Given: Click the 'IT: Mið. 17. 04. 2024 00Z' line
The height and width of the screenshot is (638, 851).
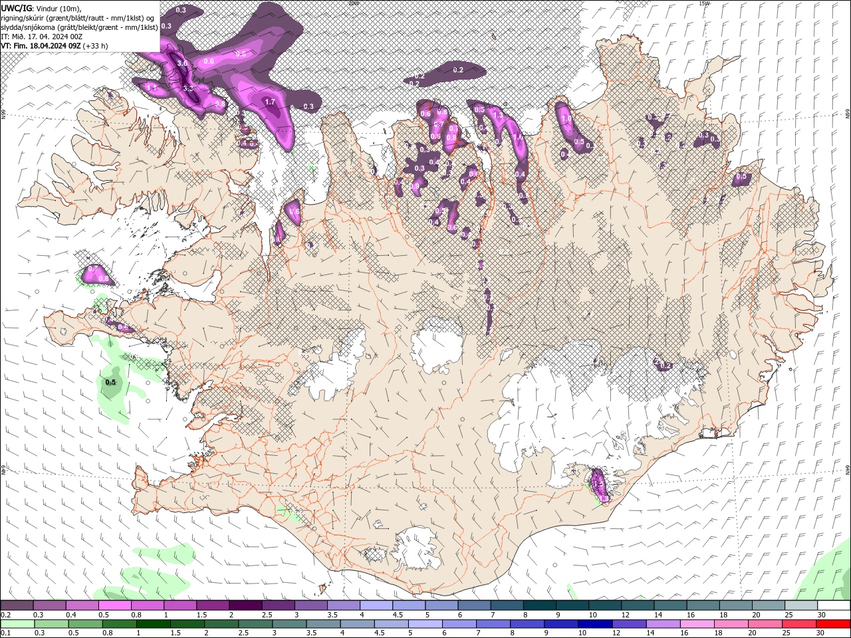Looking at the screenshot, I should click(41, 37).
